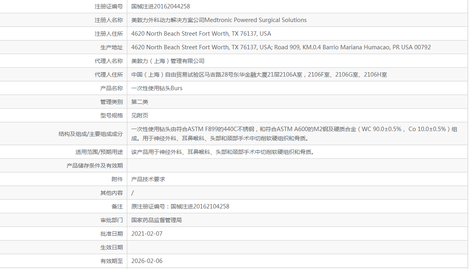The width and height of the screenshot is (471, 269).
Task: Select approval date 2021-02-07
Action: click(147, 234)
